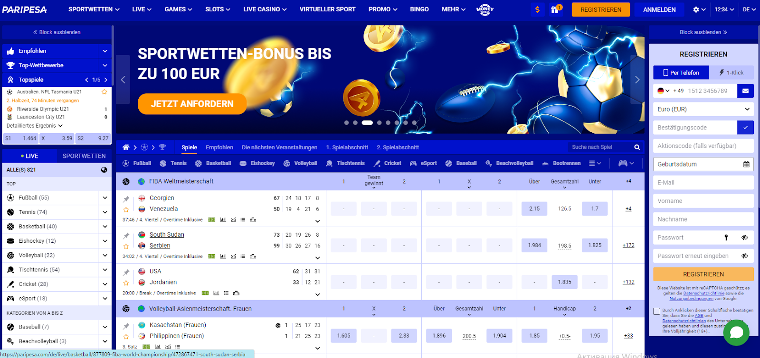Select the first banner slide indicator
Viewport: 760px width, 358px height.
point(346,123)
